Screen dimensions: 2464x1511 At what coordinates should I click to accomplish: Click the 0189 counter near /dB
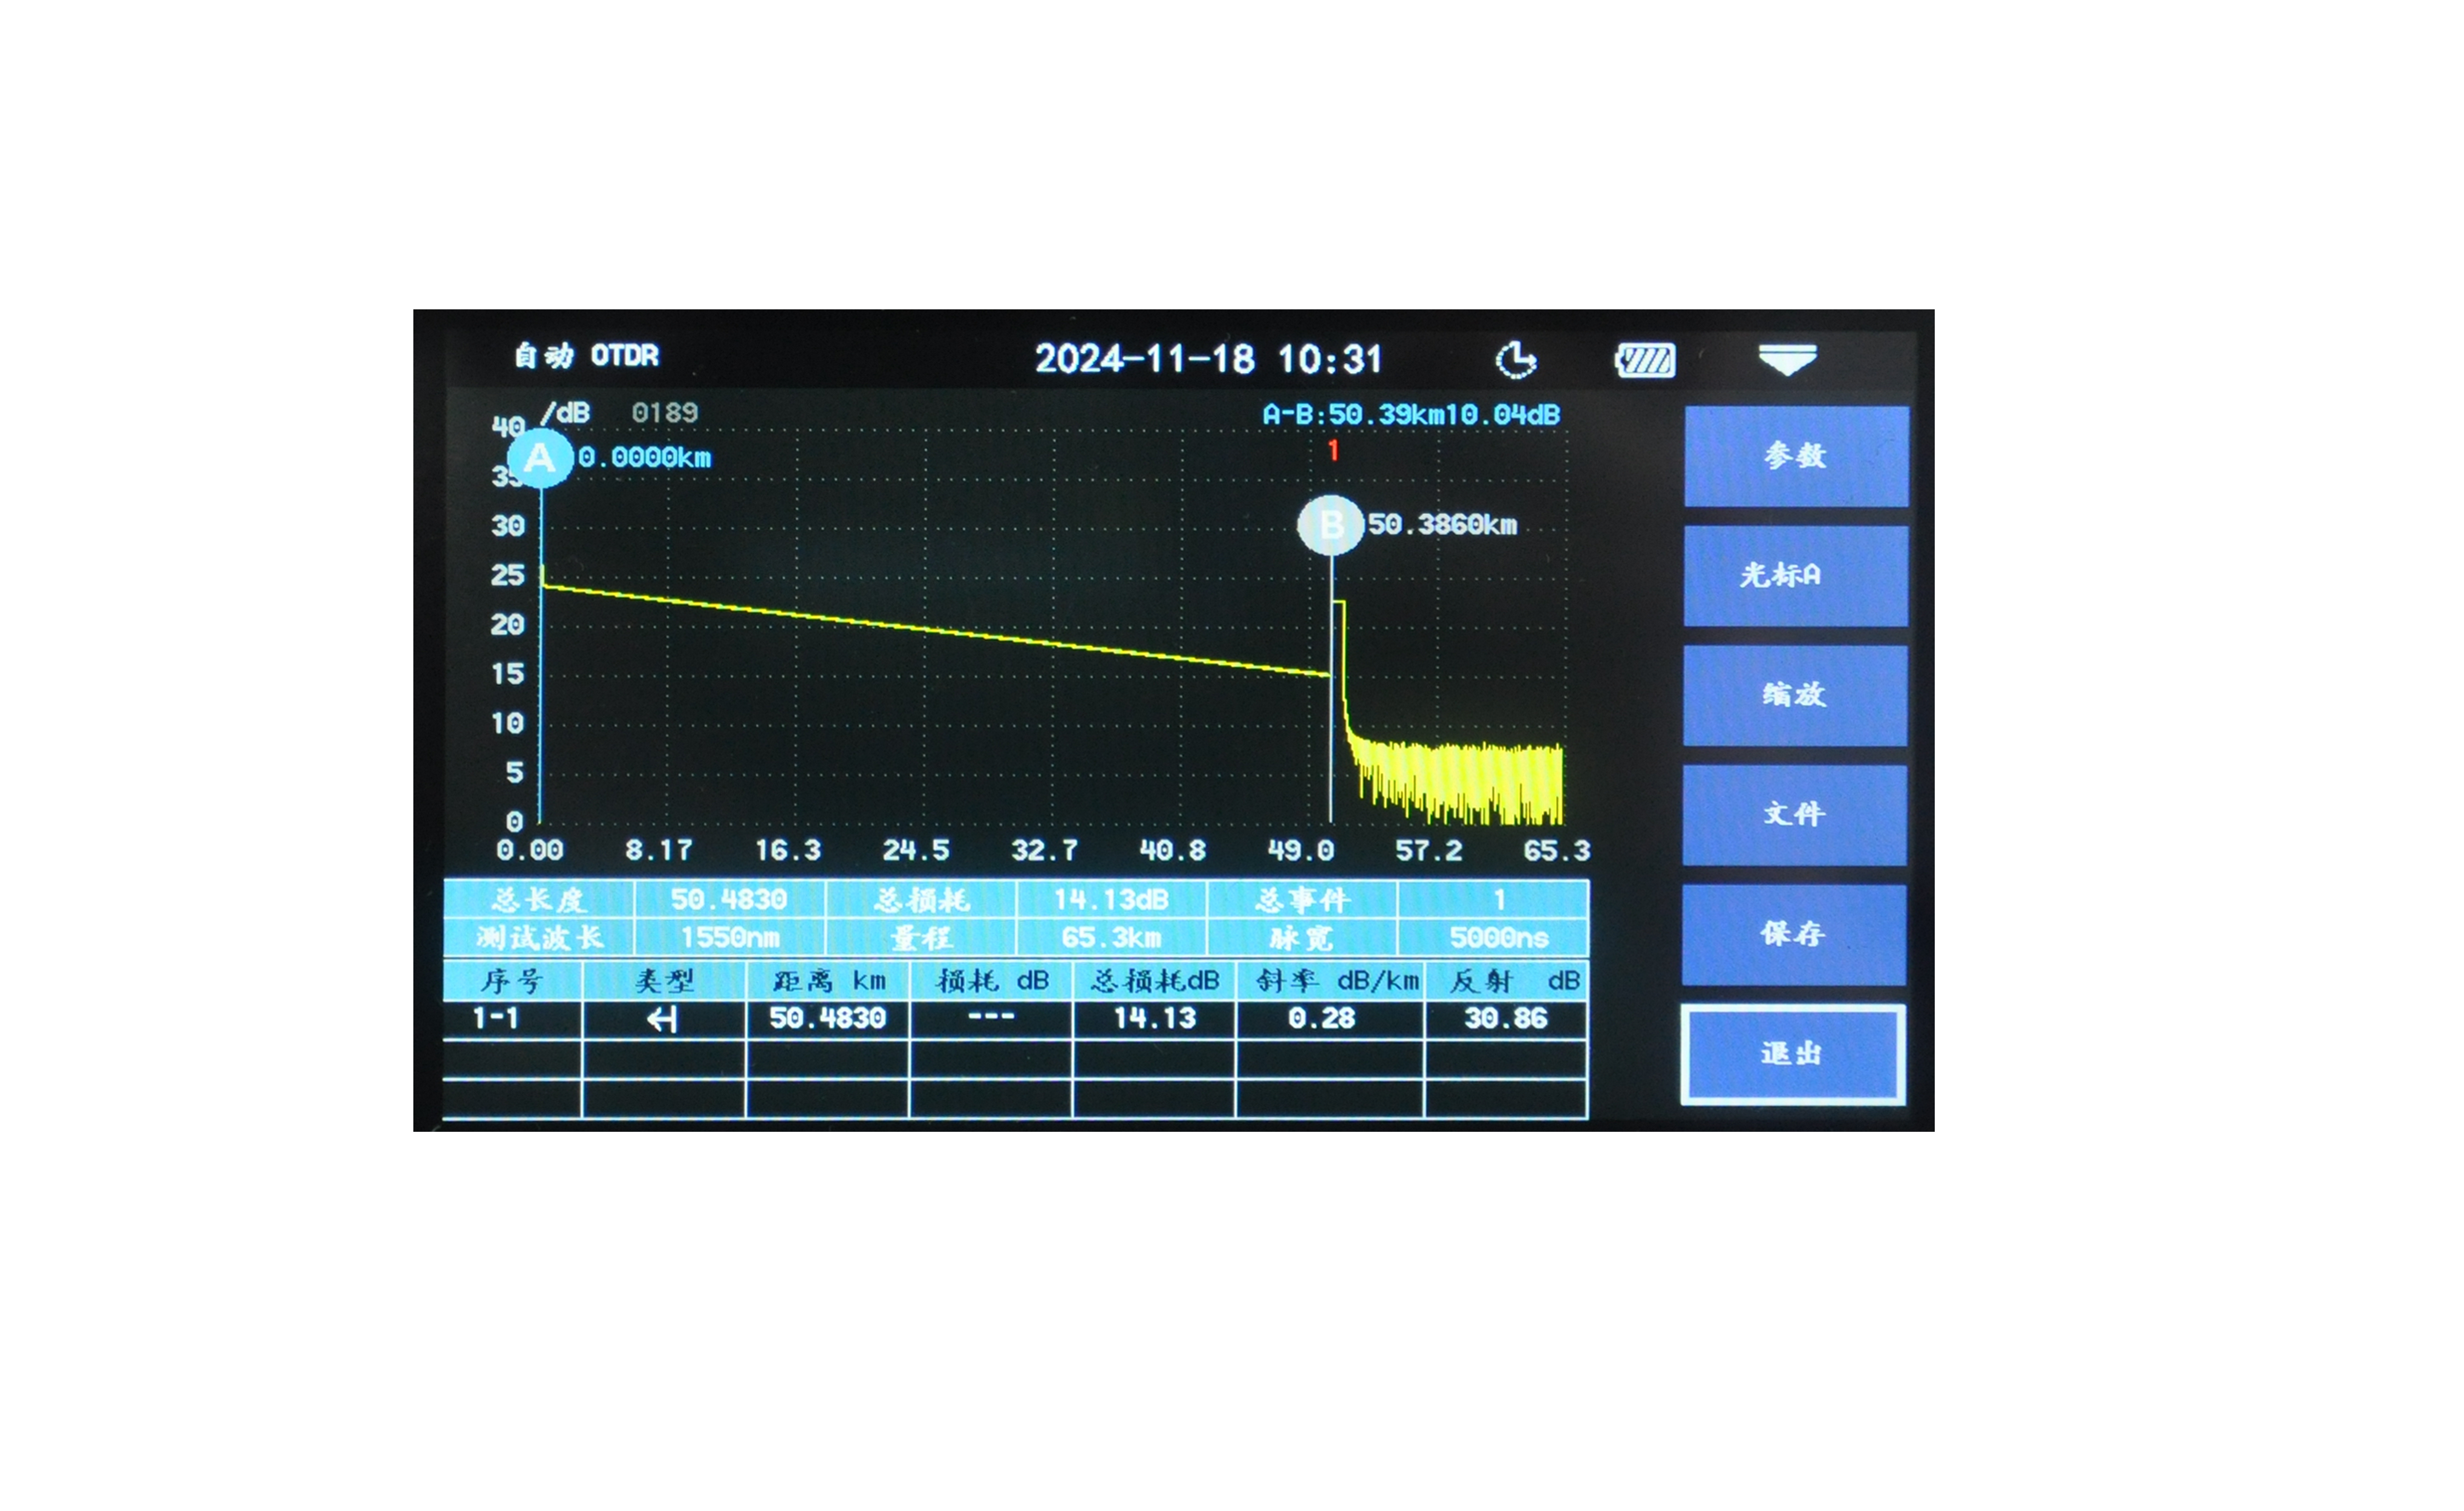(x=665, y=412)
